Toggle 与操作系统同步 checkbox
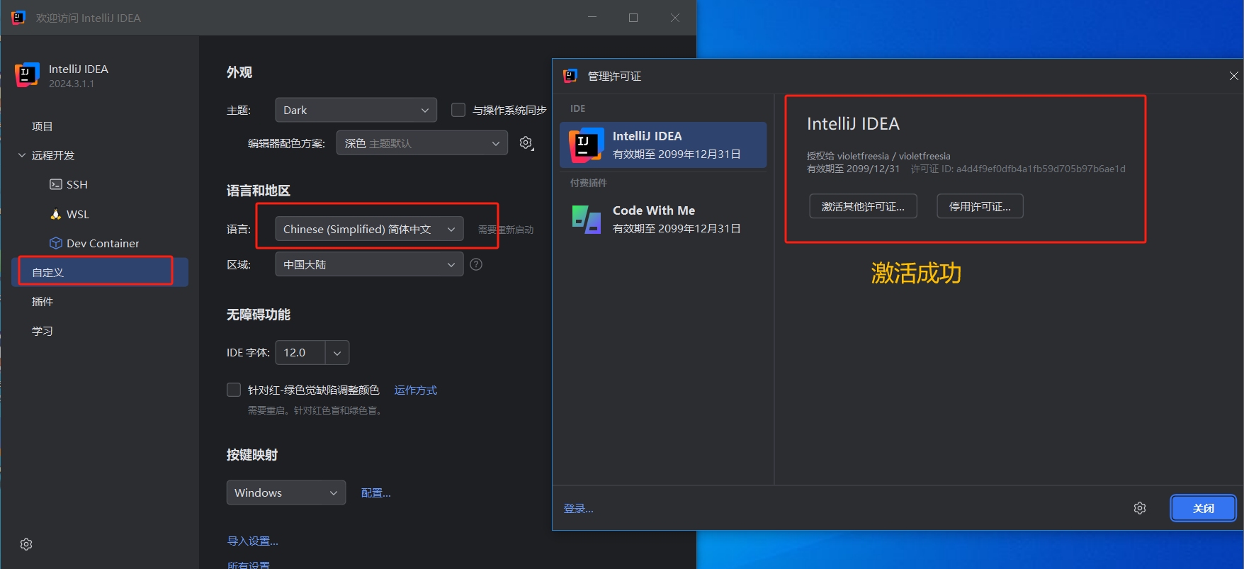 coord(458,110)
